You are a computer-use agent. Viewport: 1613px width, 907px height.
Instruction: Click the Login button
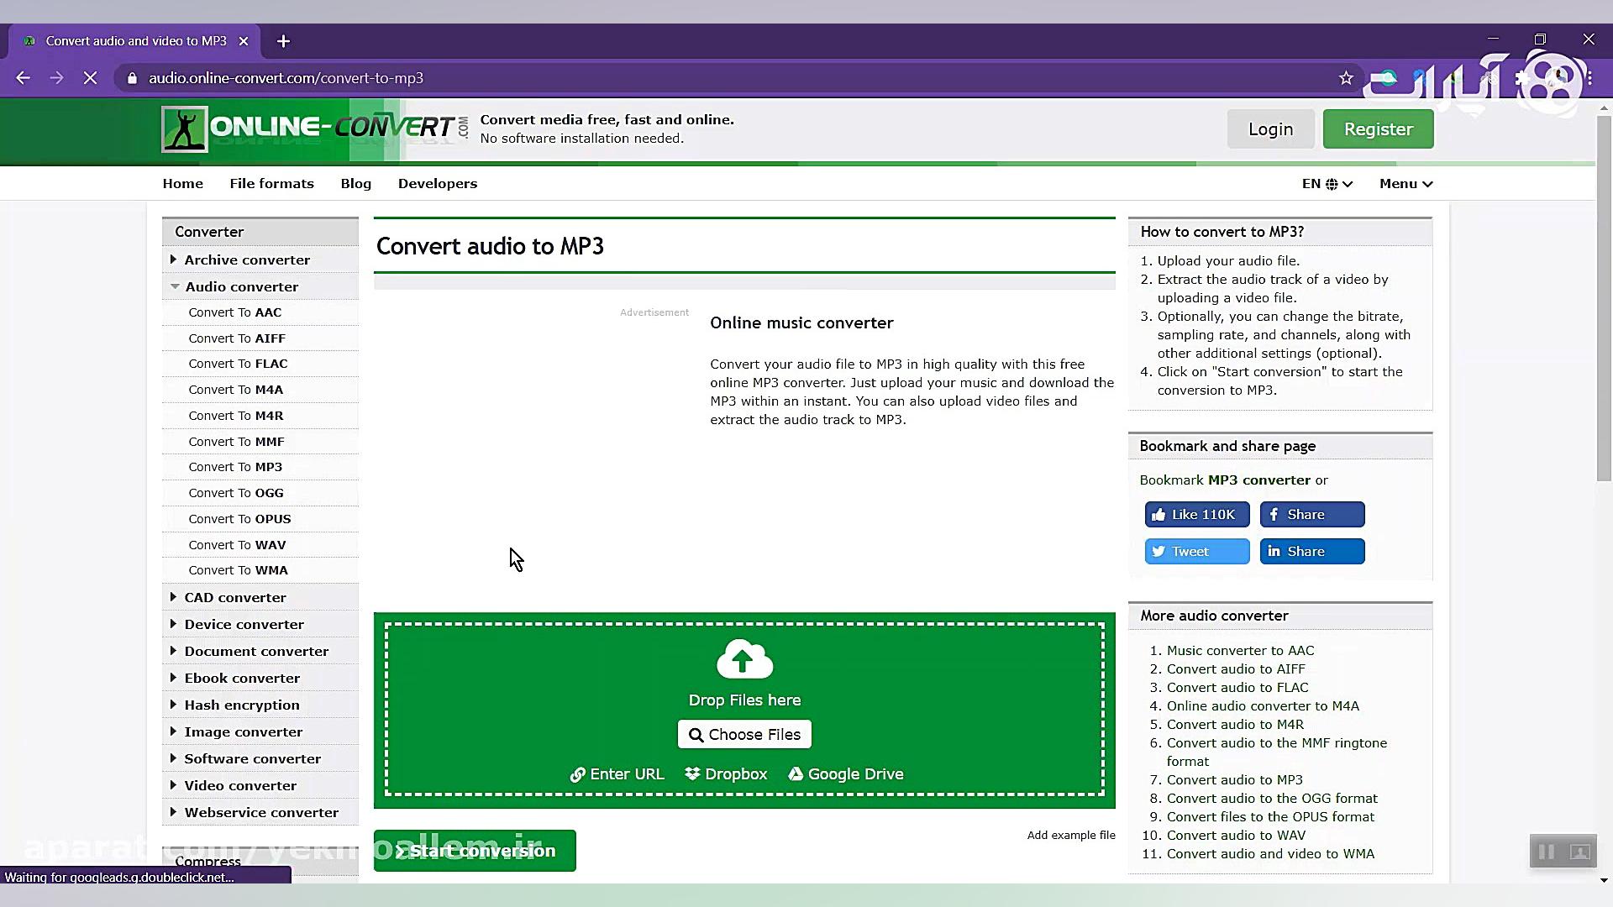(1270, 129)
